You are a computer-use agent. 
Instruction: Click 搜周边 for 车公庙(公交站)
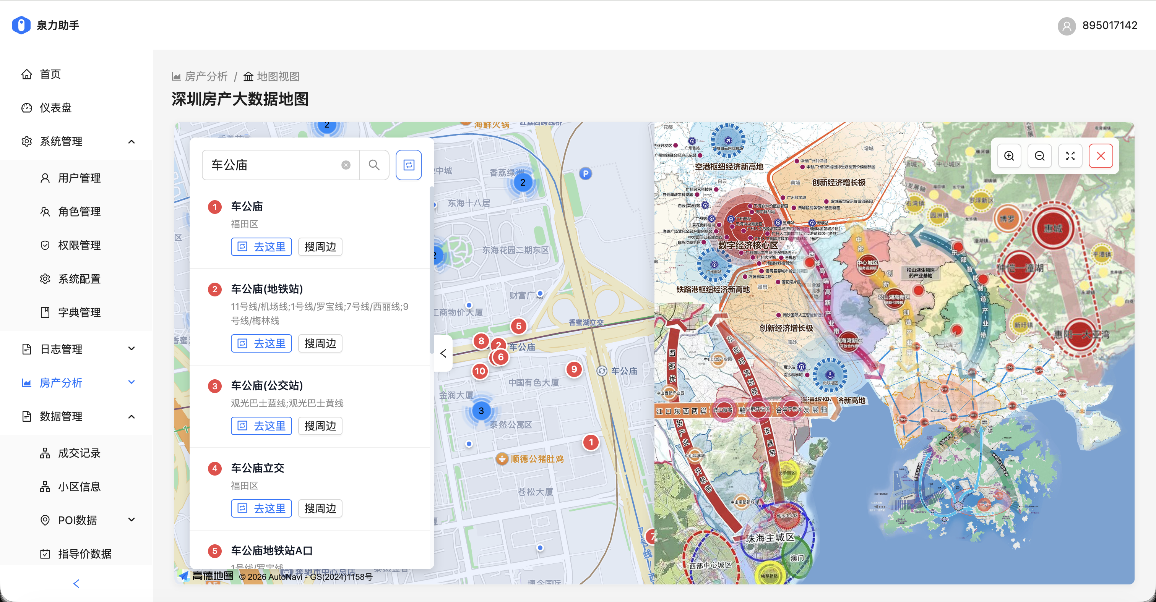point(320,426)
